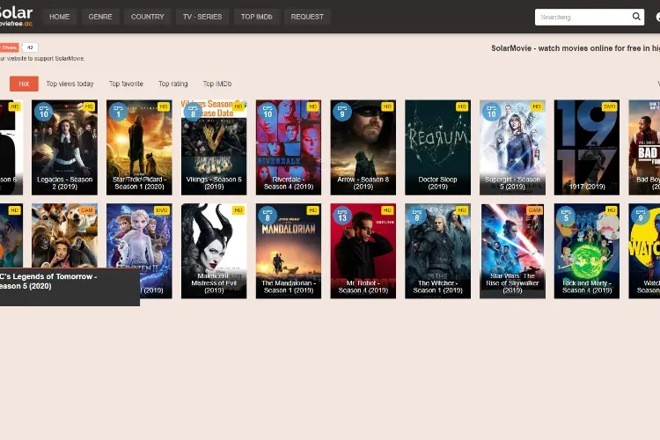Click HD badge on Doctor Sleep
This screenshot has width=660, height=440.
[462, 107]
